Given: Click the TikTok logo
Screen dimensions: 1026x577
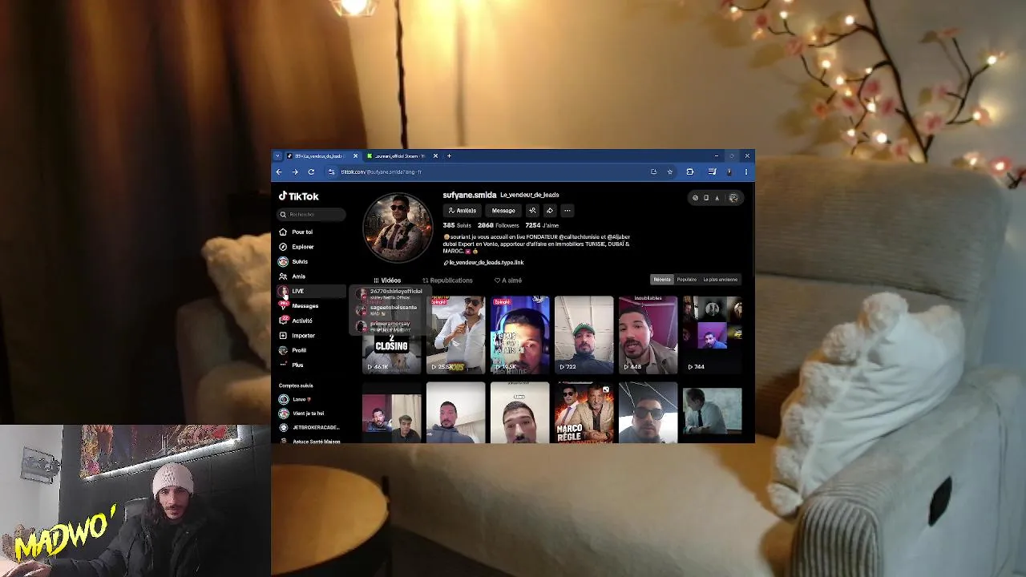Looking at the screenshot, I should [x=298, y=196].
